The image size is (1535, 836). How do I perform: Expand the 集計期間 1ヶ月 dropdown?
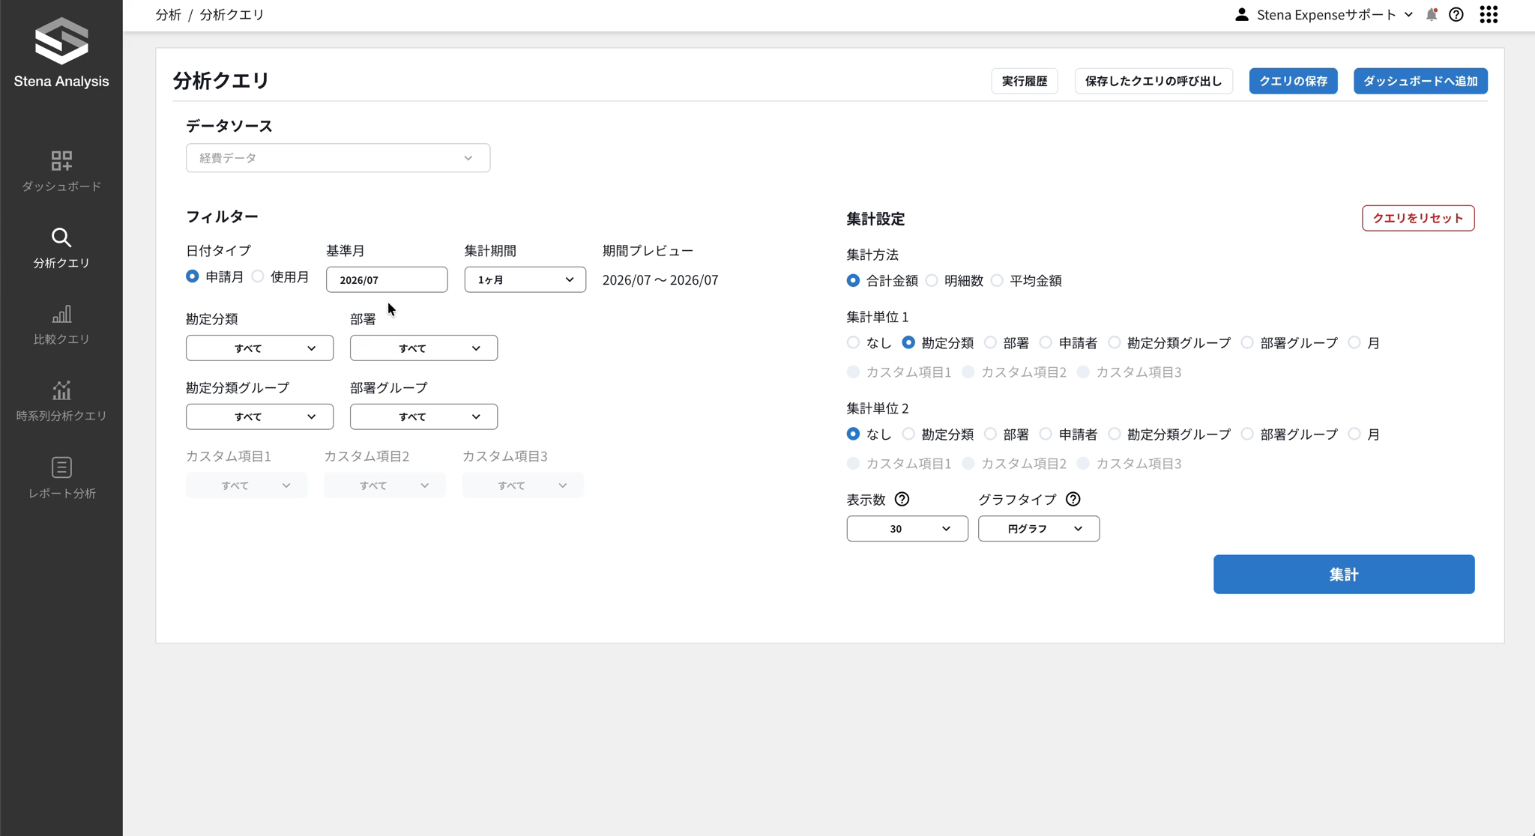pos(525,279)
